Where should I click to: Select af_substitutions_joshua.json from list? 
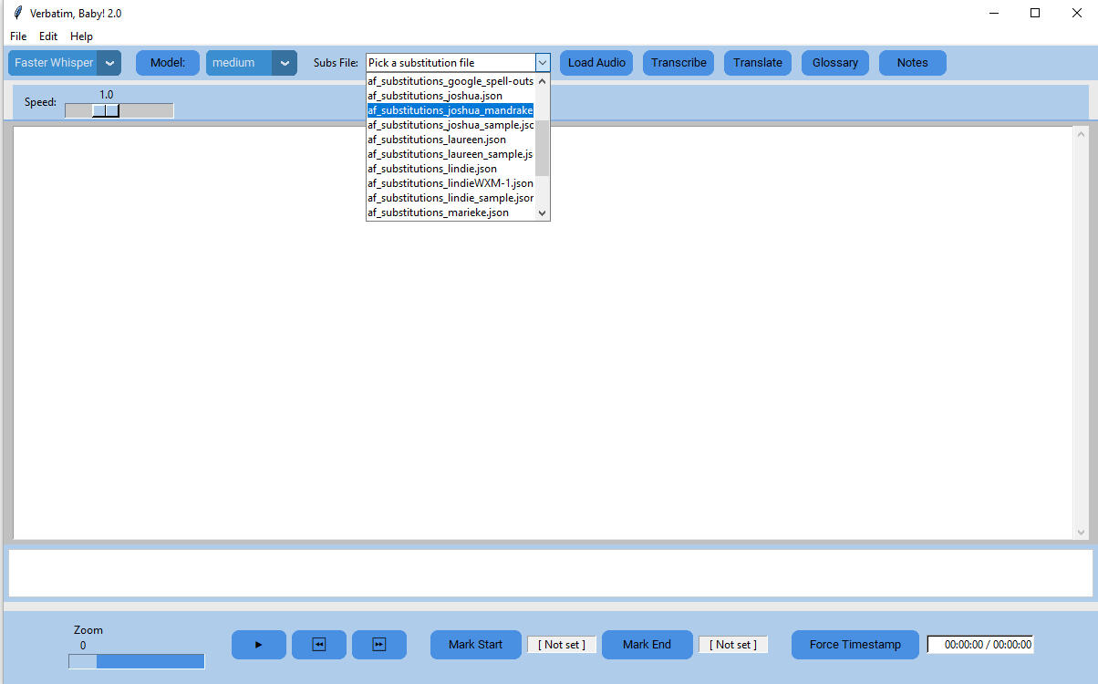click(435, 96)
